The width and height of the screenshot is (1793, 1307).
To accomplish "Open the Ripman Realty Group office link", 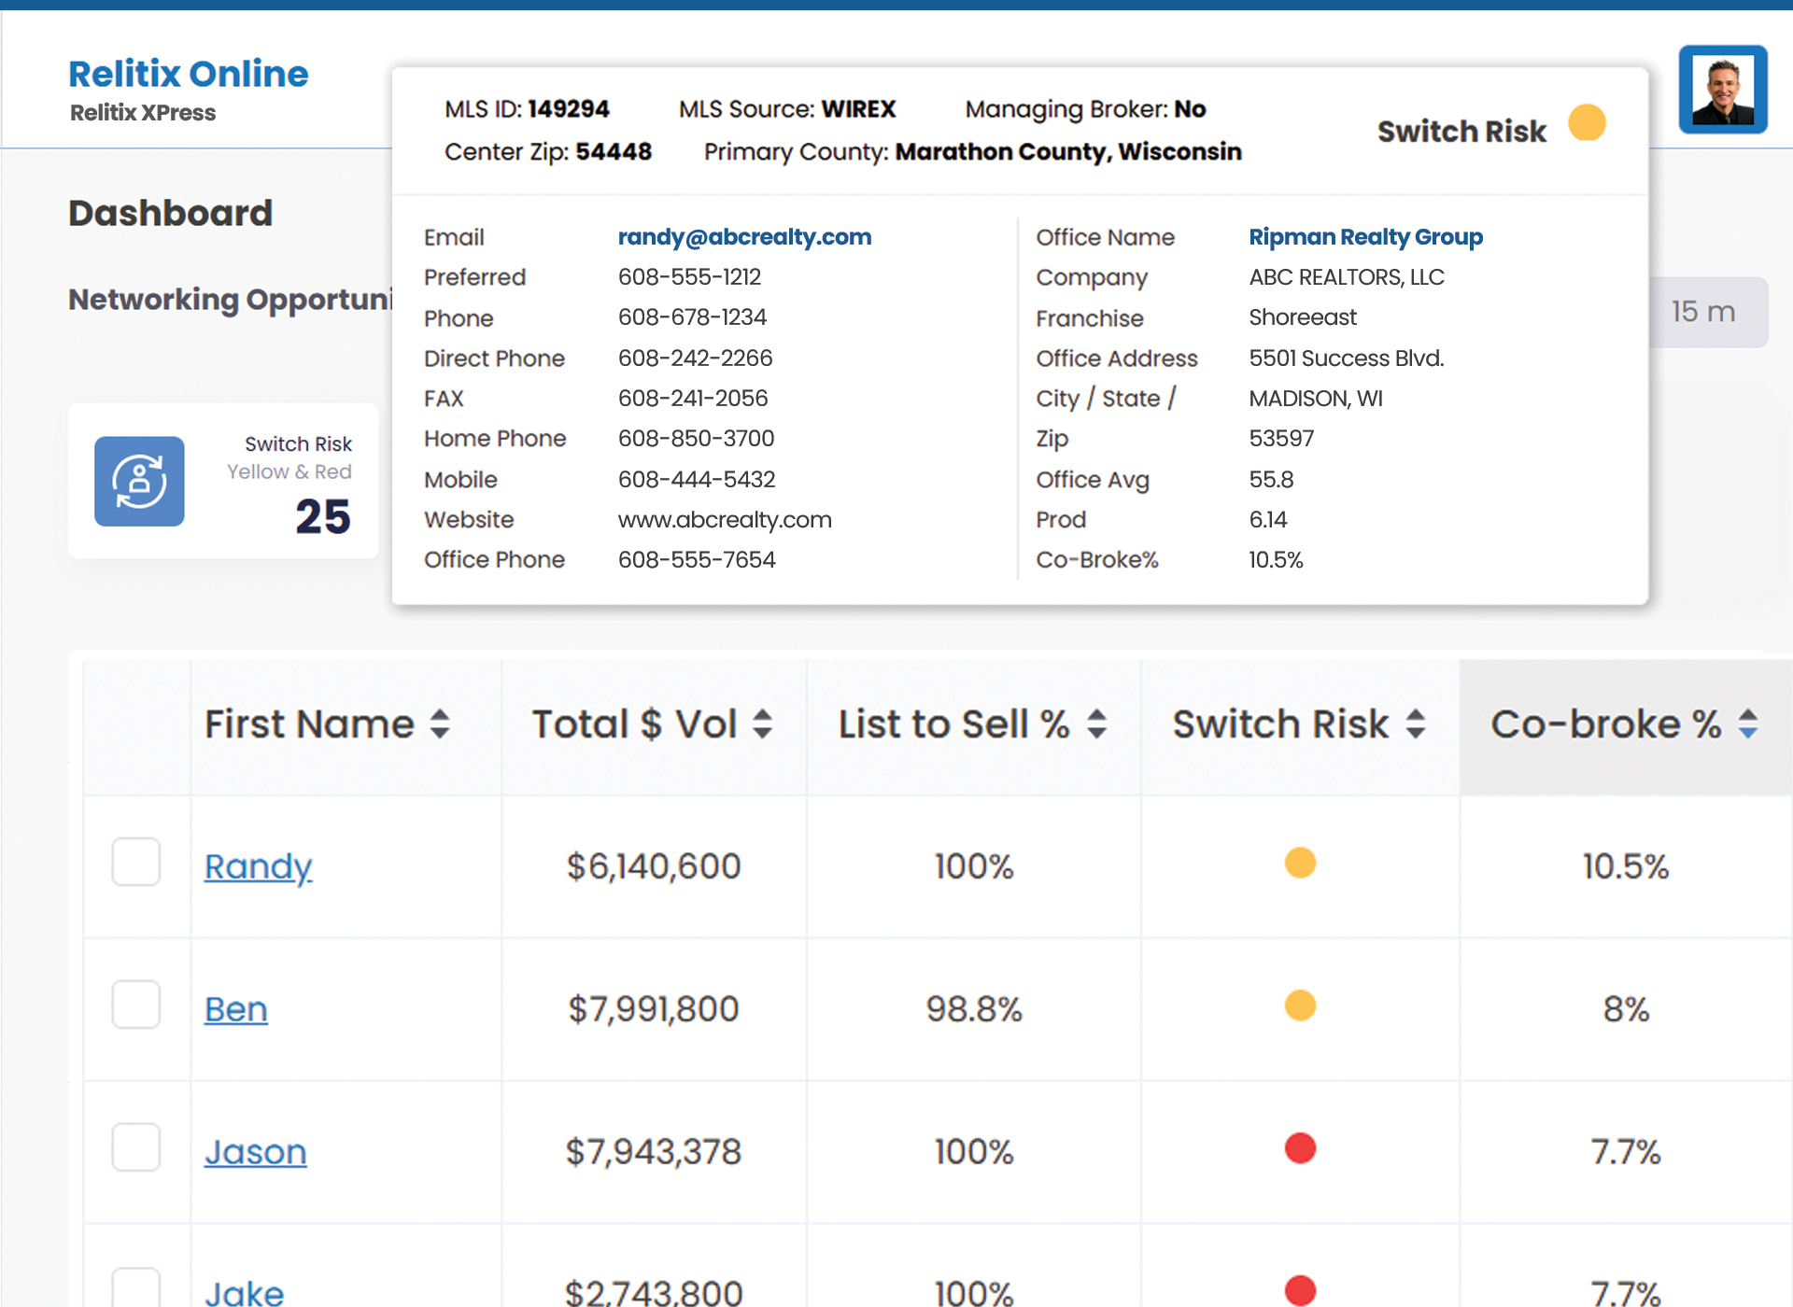I will (1365, 237).
